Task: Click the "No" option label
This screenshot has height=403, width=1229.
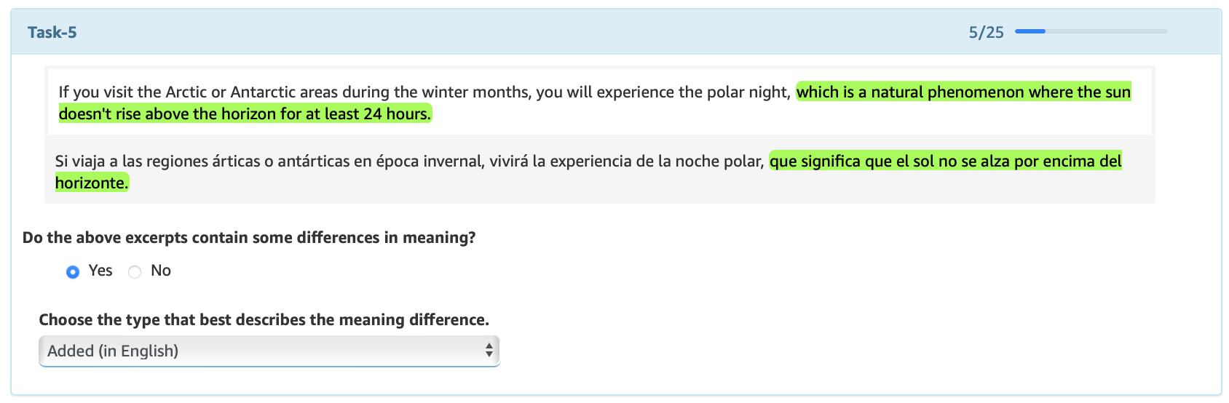Action: 161,271
